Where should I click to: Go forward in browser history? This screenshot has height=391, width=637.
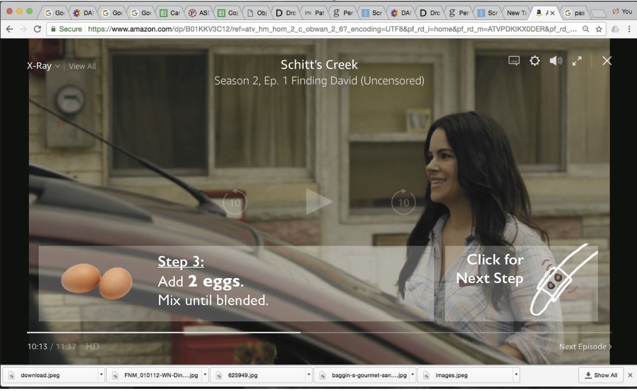23,29
